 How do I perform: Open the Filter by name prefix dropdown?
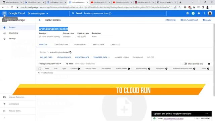[x=50, y=64]
